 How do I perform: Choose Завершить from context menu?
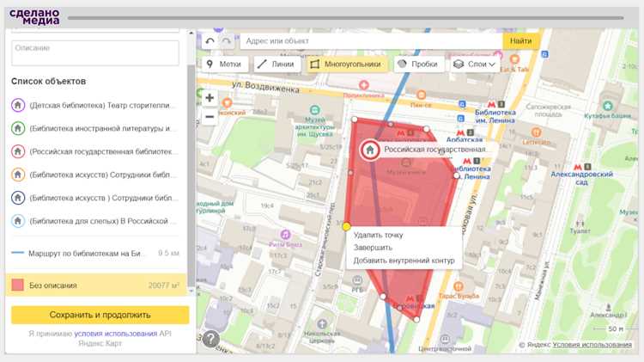coord(373,248)
